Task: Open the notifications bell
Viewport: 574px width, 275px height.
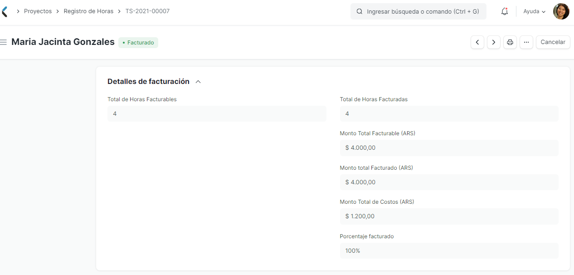Action: point(505,11)
